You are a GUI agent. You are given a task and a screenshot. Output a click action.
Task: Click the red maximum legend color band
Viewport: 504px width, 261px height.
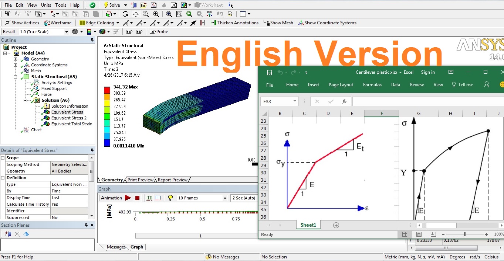(x=107, y=90)
